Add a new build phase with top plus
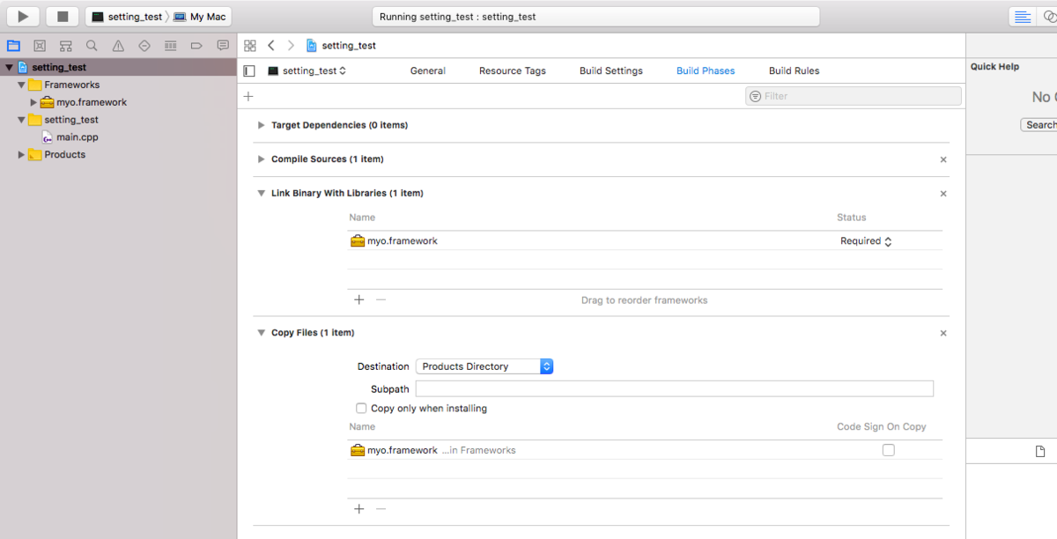Image resolution: width=1057 pixels, height=539 pixels. tap(248, 96)
